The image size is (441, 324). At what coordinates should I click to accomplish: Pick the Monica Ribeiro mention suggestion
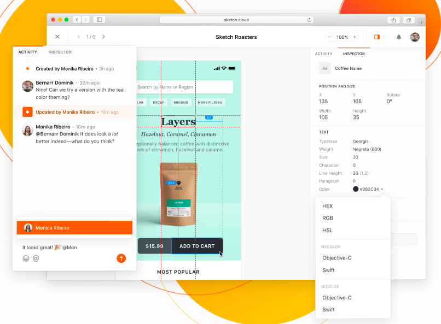pos(74,228)
